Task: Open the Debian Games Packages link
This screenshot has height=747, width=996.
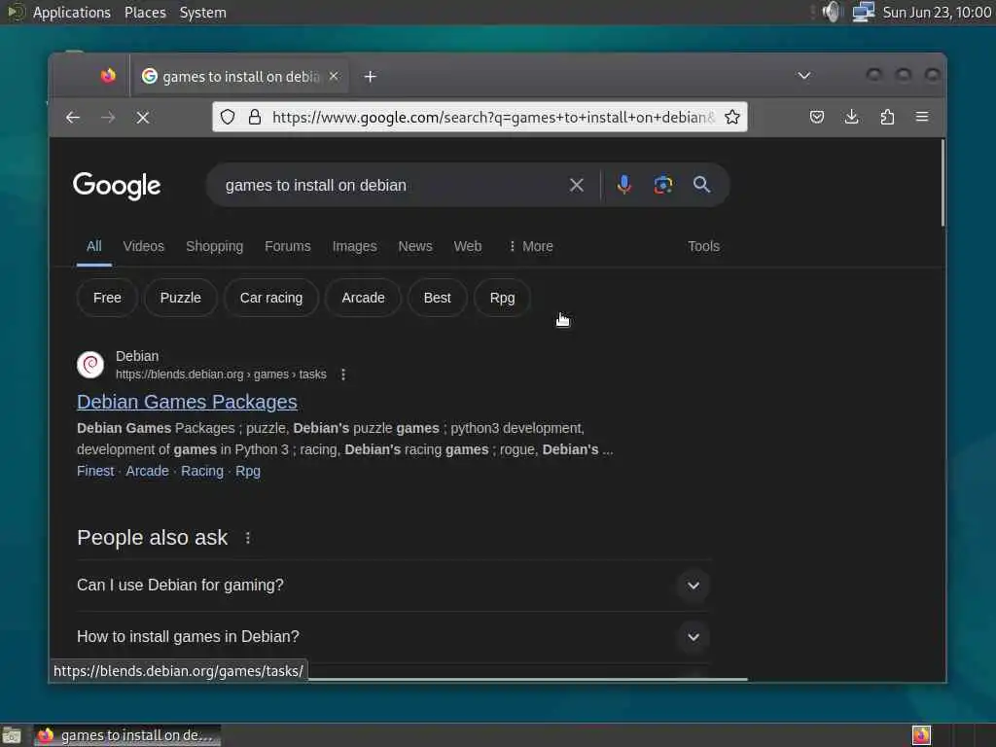Action: (x=188, y=402)
